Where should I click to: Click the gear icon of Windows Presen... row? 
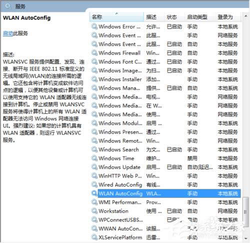click(94, 132)
